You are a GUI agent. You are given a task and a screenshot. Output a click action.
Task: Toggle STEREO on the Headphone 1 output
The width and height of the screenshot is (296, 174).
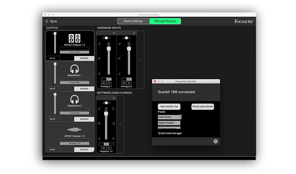84,89
